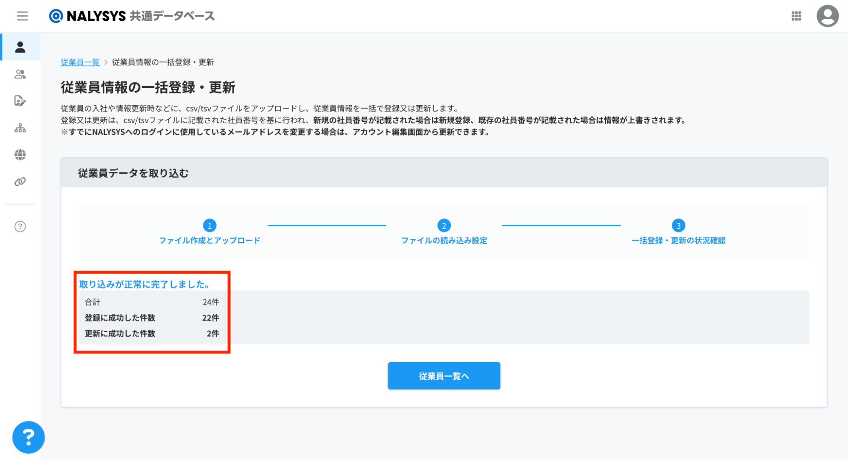848x461 pixels.
Task: Click the 従業員一覧へ button
Action: pos(444,376)
